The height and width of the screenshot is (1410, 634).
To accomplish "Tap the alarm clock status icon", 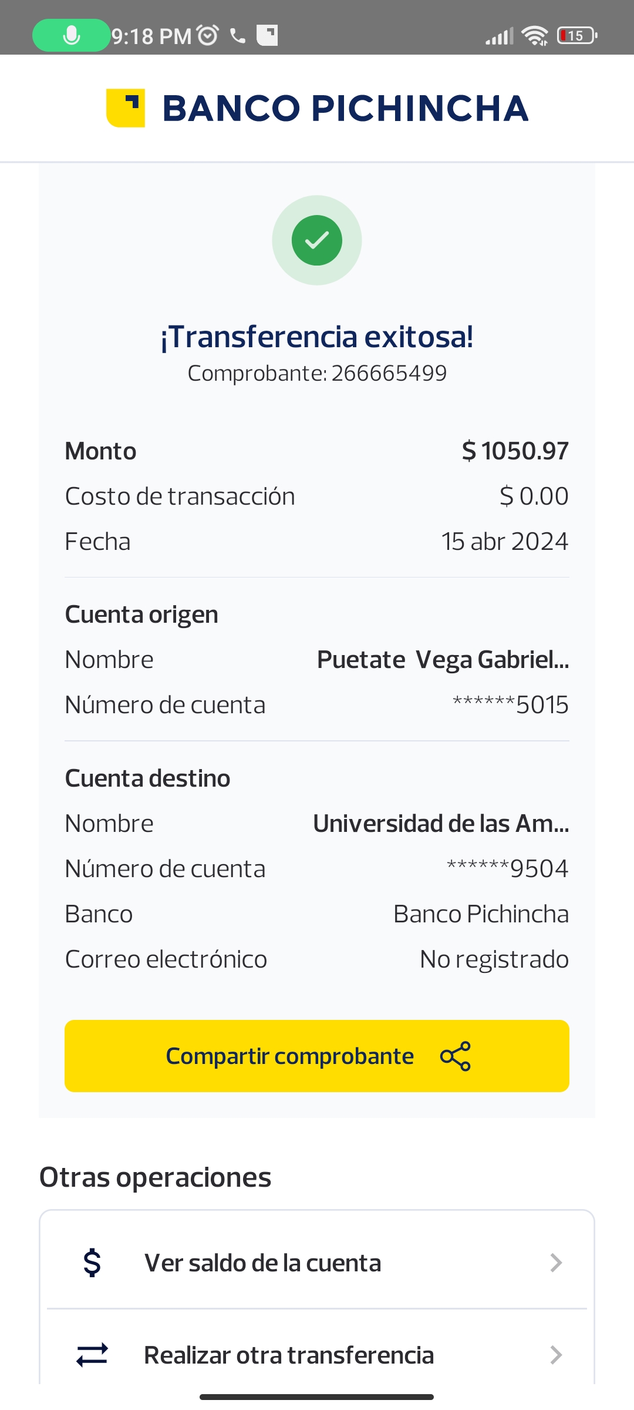I will (208, 35).
